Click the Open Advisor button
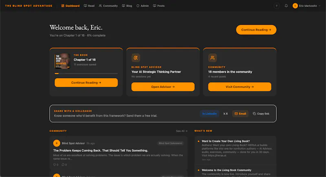Image resolution: width=326 pixels, height=177 pixels. pos(163,87)
